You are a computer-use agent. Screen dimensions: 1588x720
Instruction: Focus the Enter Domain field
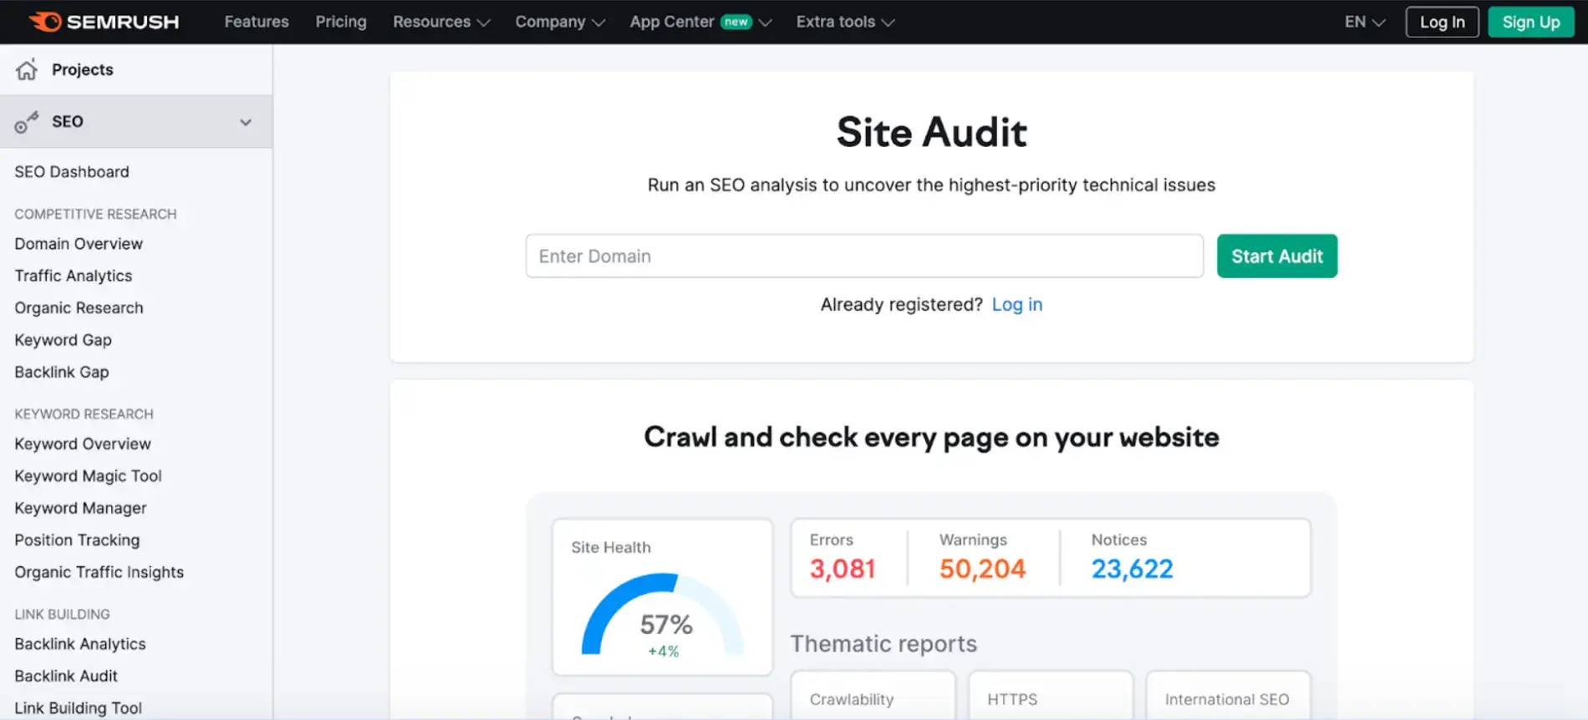tap(864, 256)
